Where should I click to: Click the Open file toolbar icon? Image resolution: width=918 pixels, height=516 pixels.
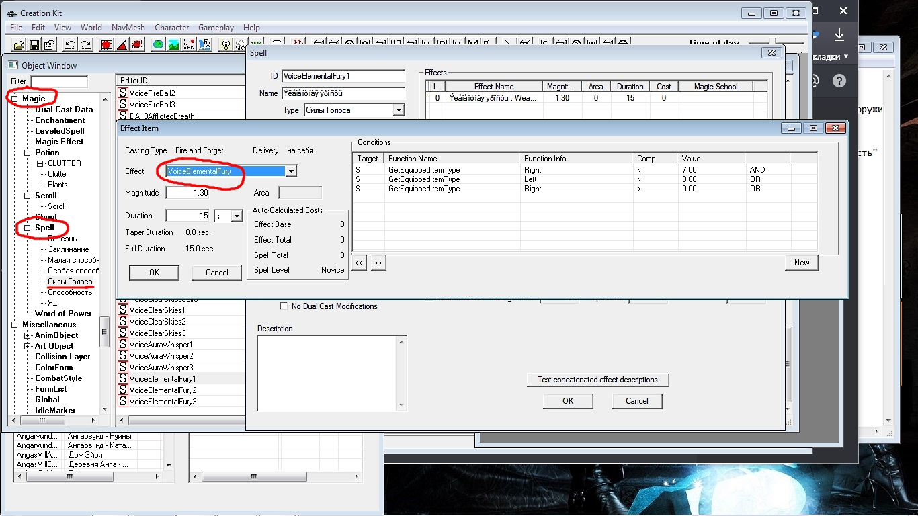click(19, 45)
